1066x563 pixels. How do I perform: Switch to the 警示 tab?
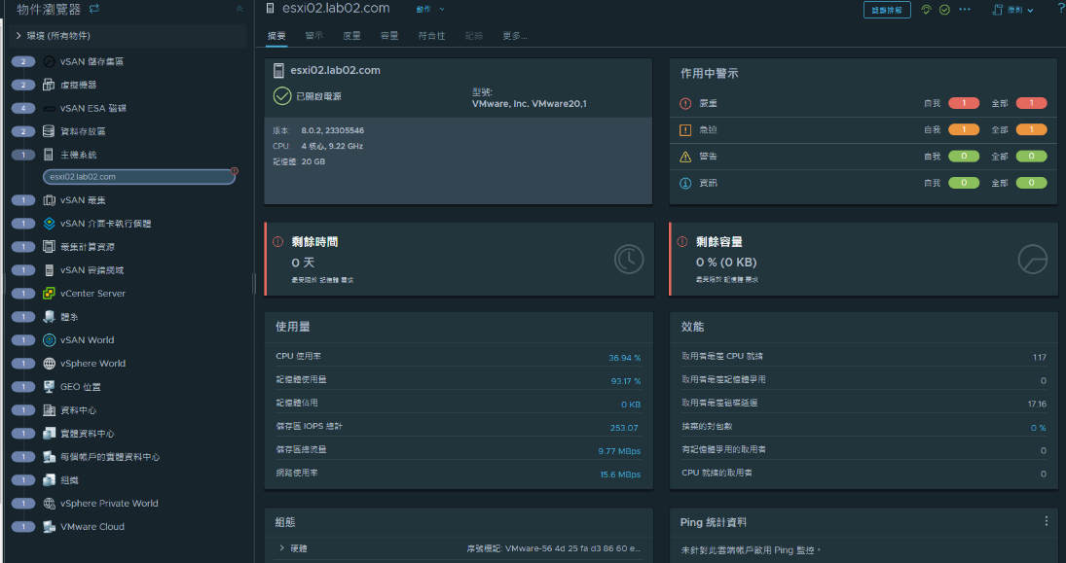[314, 36]
